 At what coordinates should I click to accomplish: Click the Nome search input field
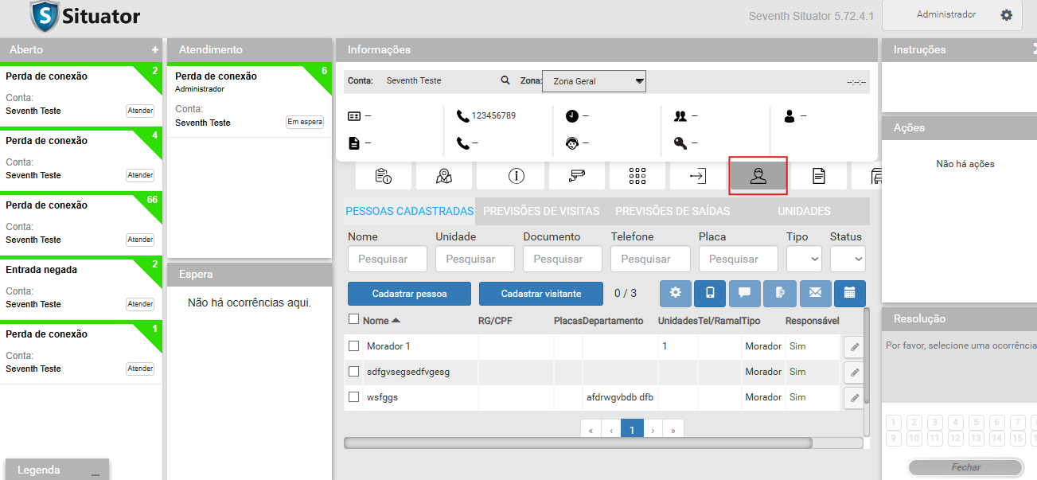click(388, 259)
